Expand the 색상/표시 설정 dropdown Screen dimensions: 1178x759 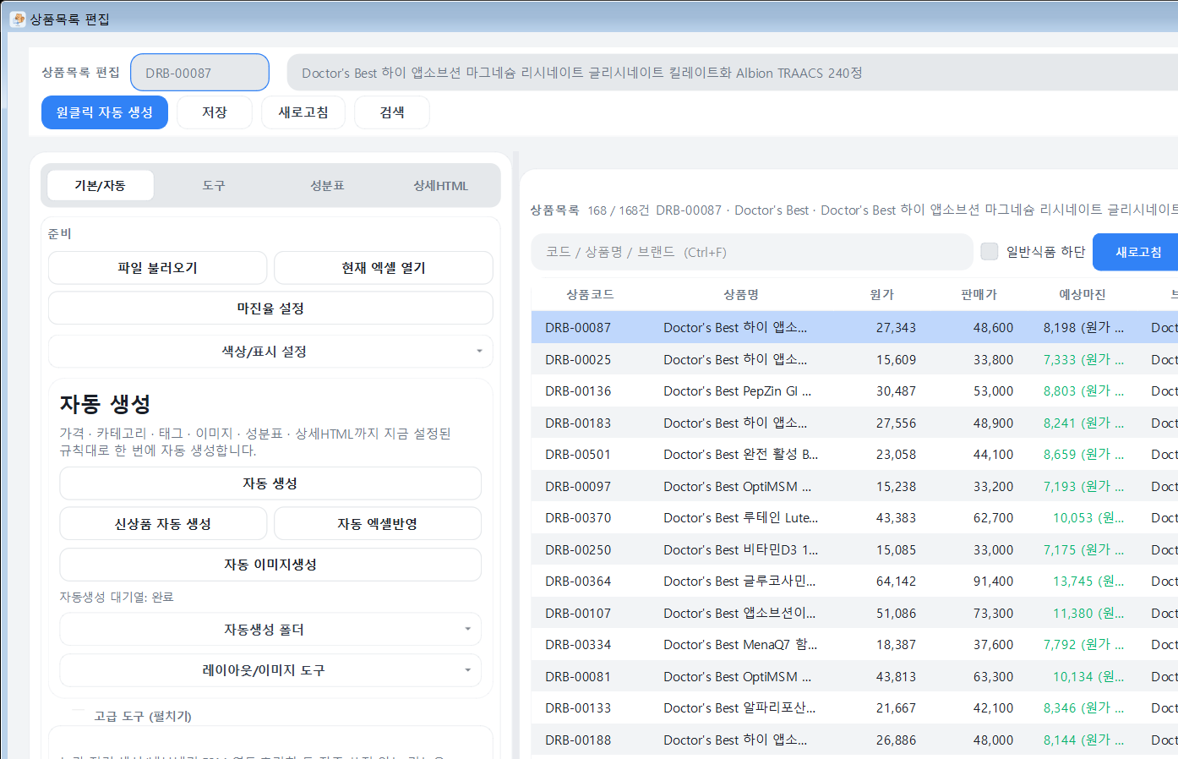[270, 352]
